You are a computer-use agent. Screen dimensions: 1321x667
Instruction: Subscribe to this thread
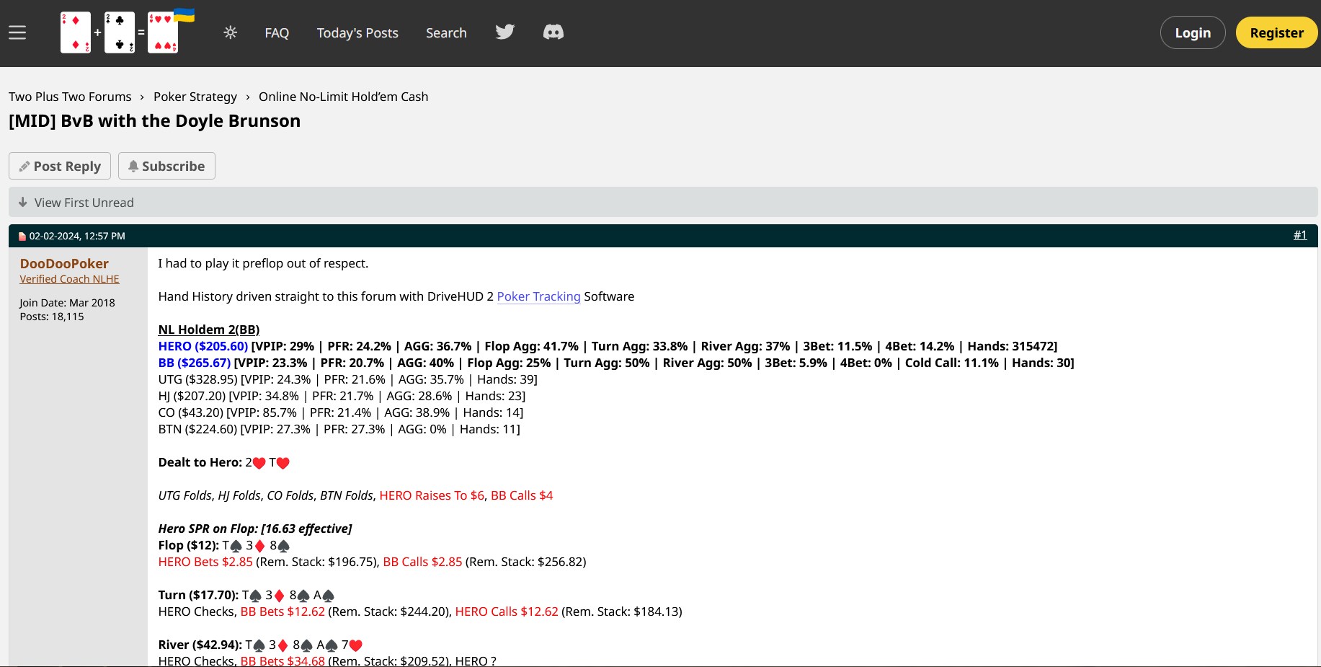(x=166, y=166)
